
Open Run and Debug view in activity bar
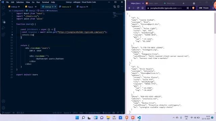point(3,28)
